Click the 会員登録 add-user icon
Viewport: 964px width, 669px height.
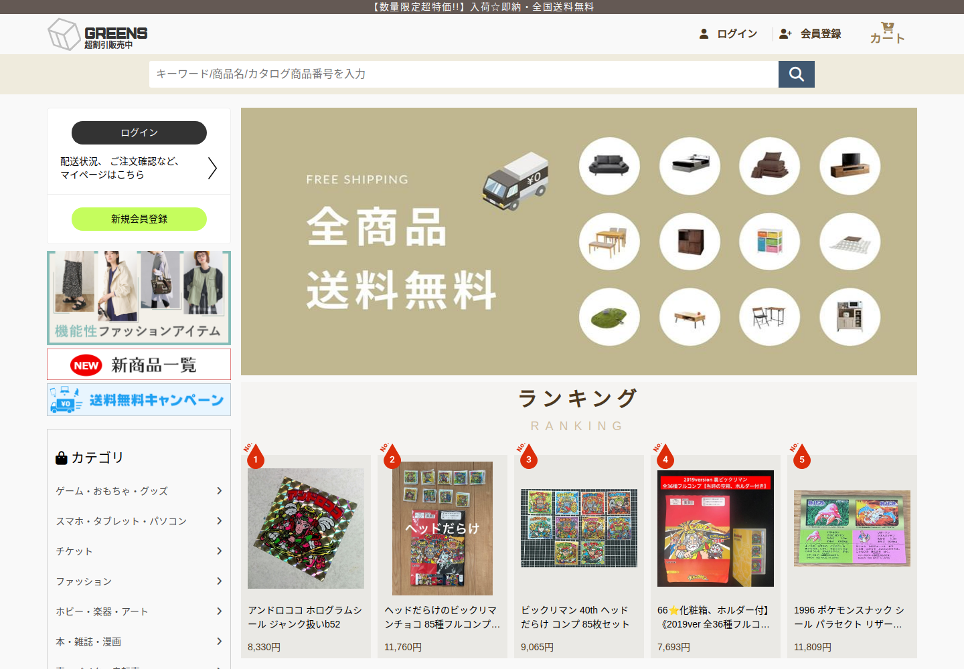coord(785,33)
